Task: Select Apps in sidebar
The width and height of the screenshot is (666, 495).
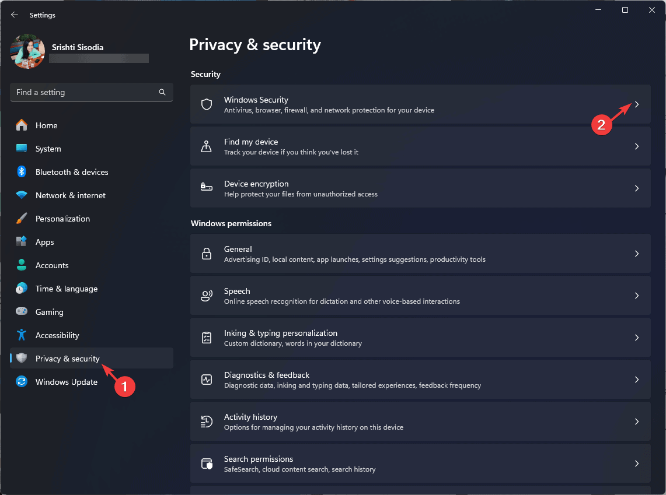Action: [x=91, y=242]
